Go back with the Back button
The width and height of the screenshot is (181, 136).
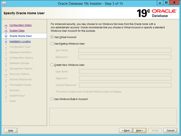pyautogui.click(x=126, y=130)
